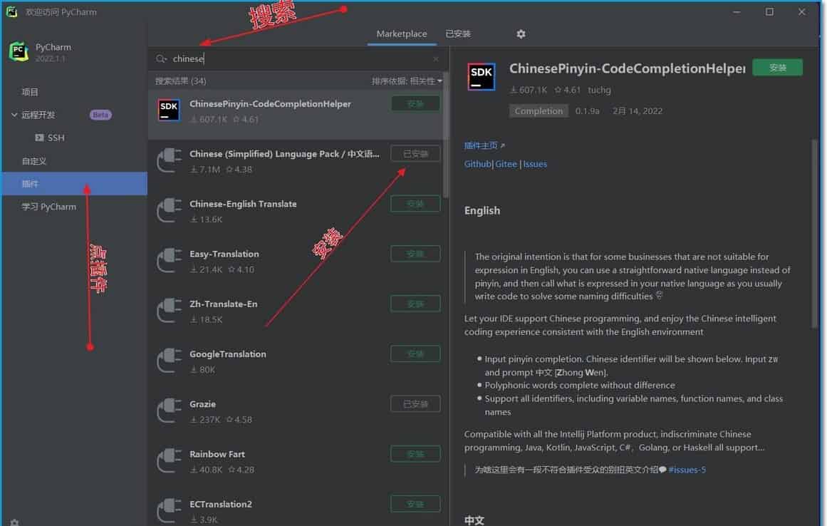The height and width of the screenshot is (526, 827).
Task: Install the ECTranslation2 plugin
Action: [x=415, y=505]
